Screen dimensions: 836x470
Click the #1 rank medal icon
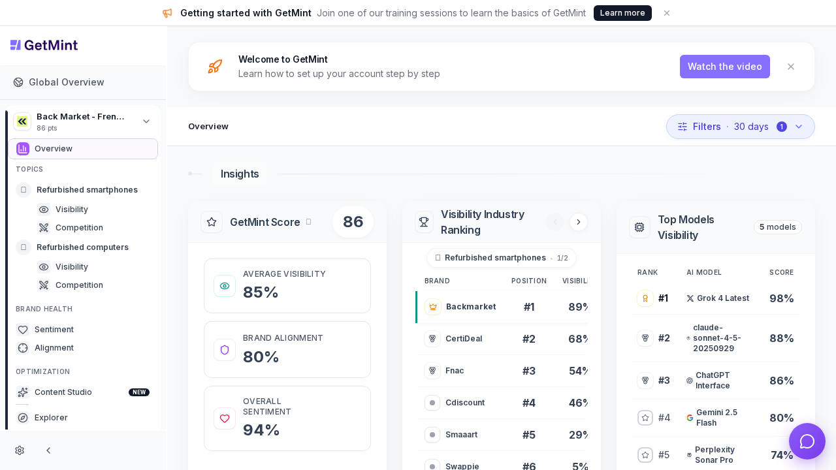pos(645,298)
